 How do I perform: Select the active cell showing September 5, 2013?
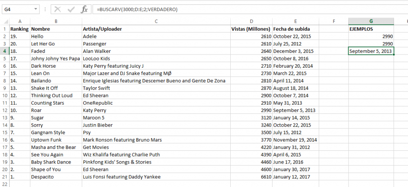click(371, 51)
